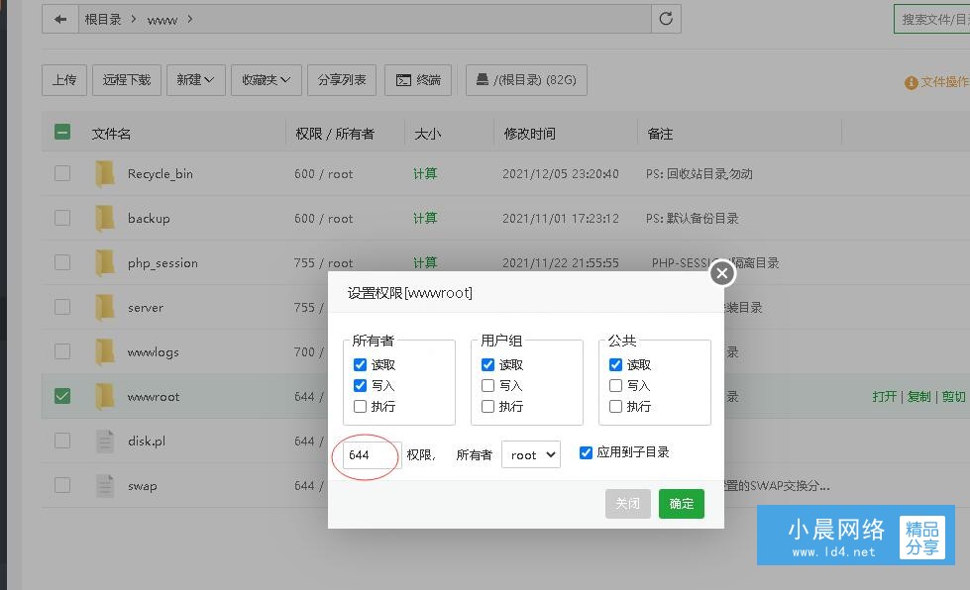
Task: Sort by 文件名 column header
Action: (x=111, y=134)
